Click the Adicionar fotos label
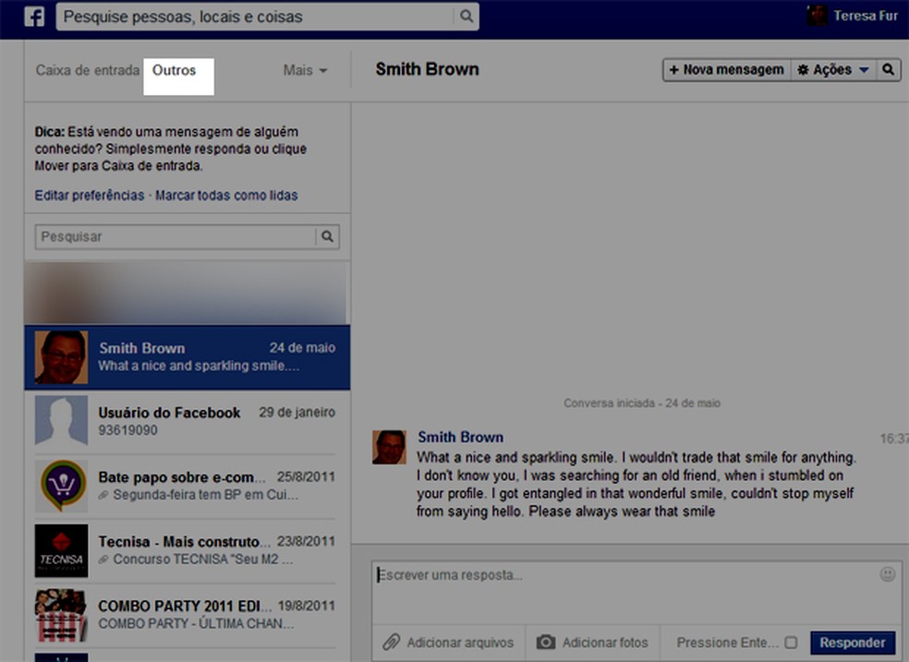 [605, 643]
